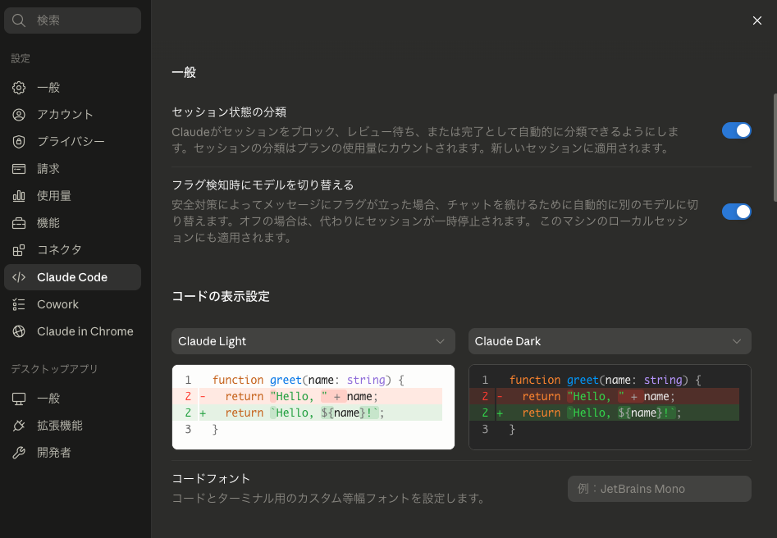Disable フラグ検知時にモデルを切り替える switch
This screenshot has width=777, height=538.
coord(736,212)
